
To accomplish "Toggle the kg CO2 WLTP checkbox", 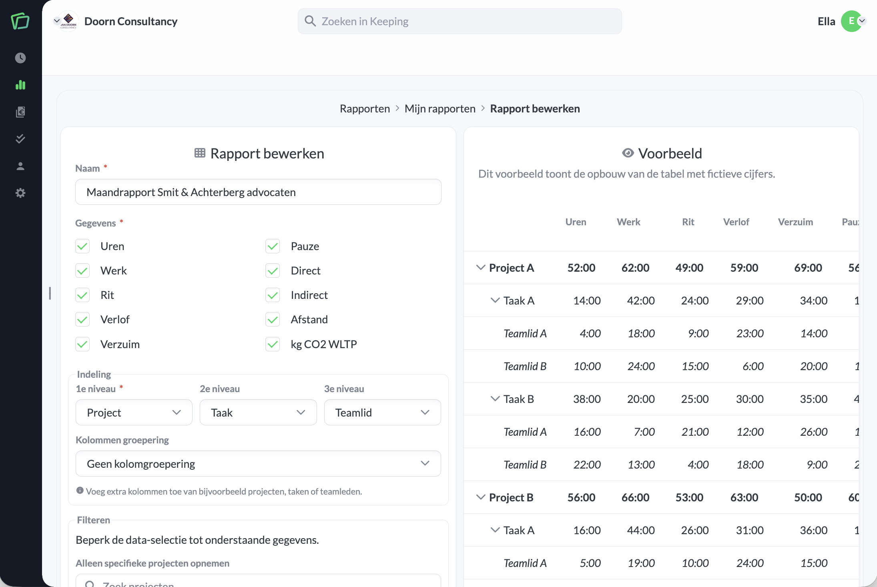I will click(x=273, y=344).
